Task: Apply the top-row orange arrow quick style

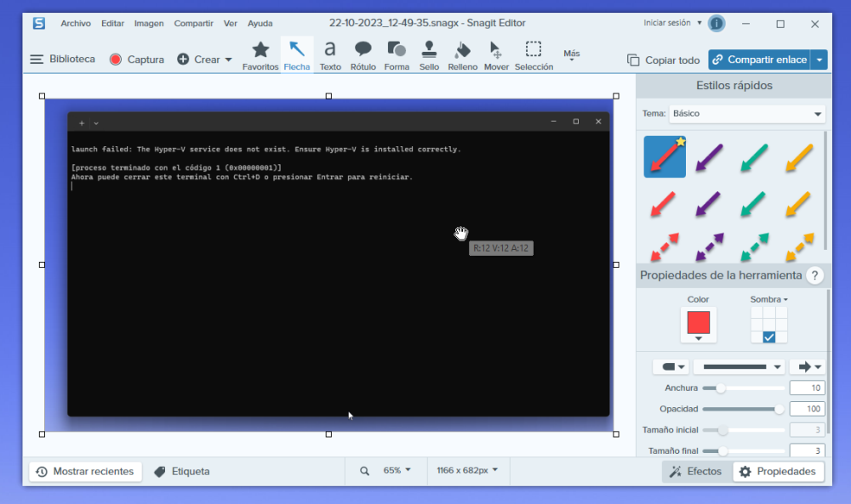Action: (x=799, y=157)
